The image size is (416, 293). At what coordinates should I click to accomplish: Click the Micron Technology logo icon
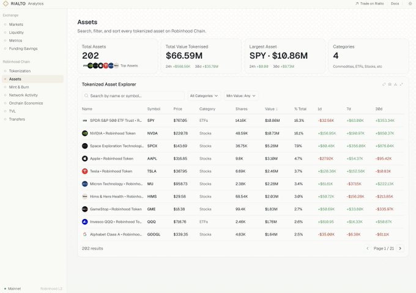pyautogui.click(x=85, y=184)
